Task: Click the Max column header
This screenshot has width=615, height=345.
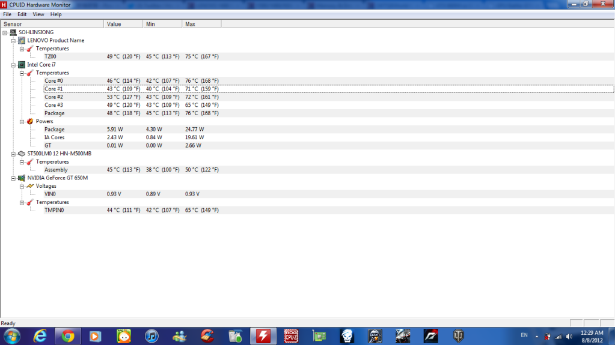Action: point(191,24)
